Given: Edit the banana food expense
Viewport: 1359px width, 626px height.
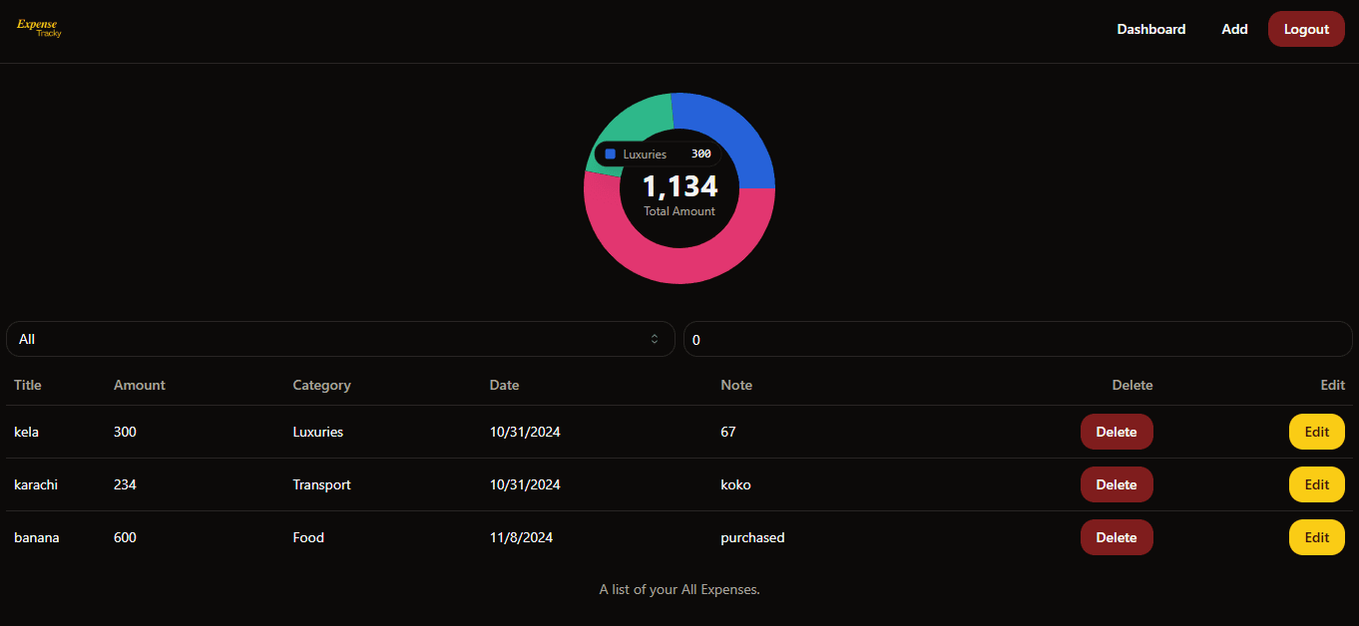Looking at the screenshot, I should click(x=1316, y=537).
